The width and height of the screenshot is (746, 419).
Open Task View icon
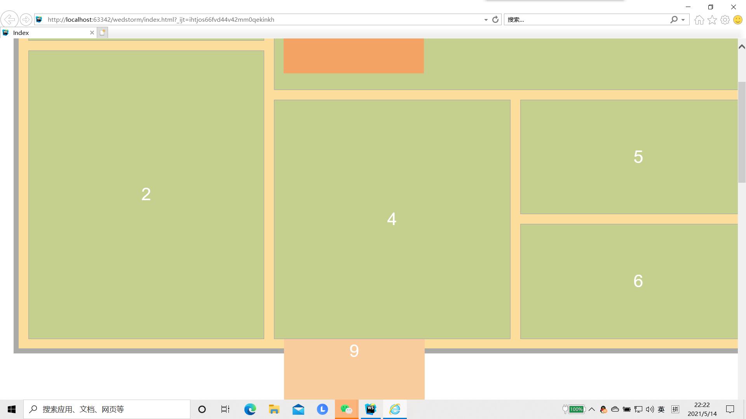pyautogui.click(x=225, y=409)
